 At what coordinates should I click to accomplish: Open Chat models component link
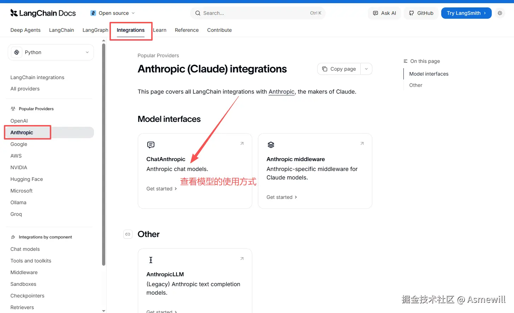tap(25, 249)
